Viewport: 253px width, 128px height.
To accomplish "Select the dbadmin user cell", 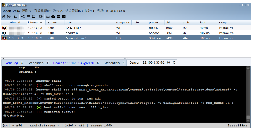I will coord(90,33).
